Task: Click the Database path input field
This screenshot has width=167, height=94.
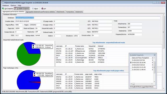Action: [88, 18]
